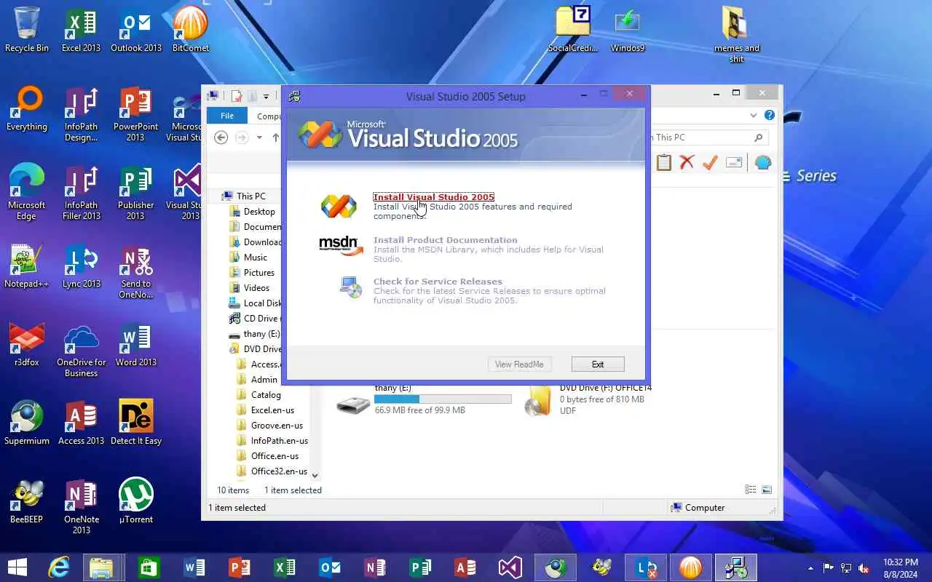This screenshot has width=932, height=582.
Task: Switch Explorer to large icons view
Action: pyautogui.click(x=766, y=490)
